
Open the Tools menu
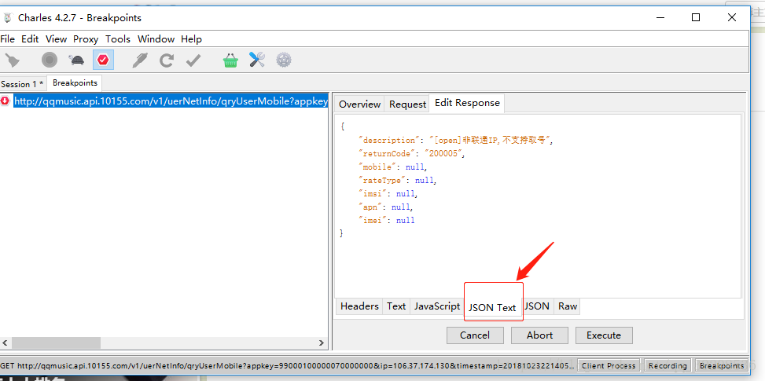[x=118, y=39]
